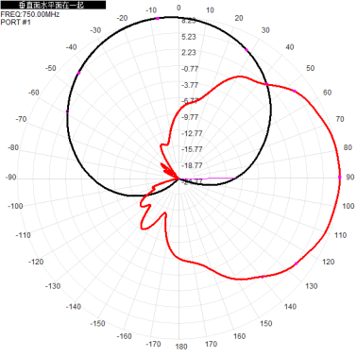Click the positive 150 degree angle label
Screen dimensions: 357x357
point(266,323)
